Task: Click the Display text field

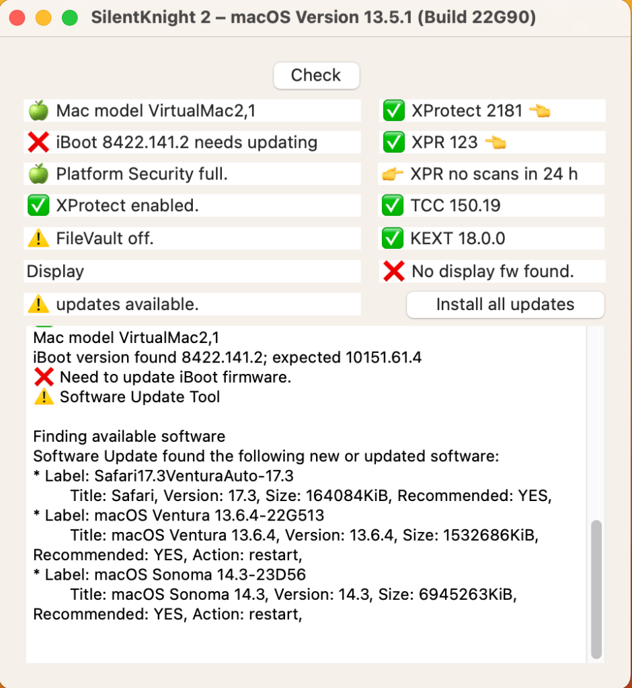Action: coord(192,272)
